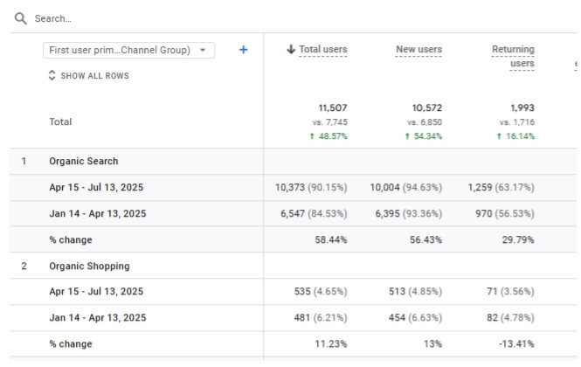Viewport: 581px width, 367px height.
Task: Select Organic Search Apr 15 - Jul 13, 2025 row
Action: (x=97, y=188)
